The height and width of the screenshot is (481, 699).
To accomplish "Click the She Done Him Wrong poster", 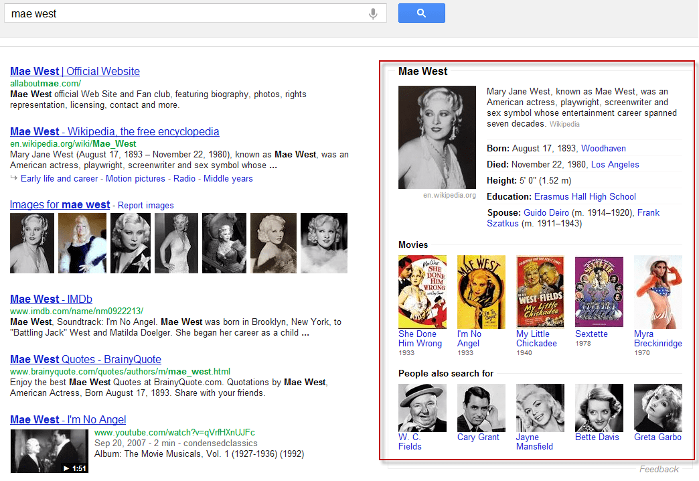I will [x=422, y=292].
